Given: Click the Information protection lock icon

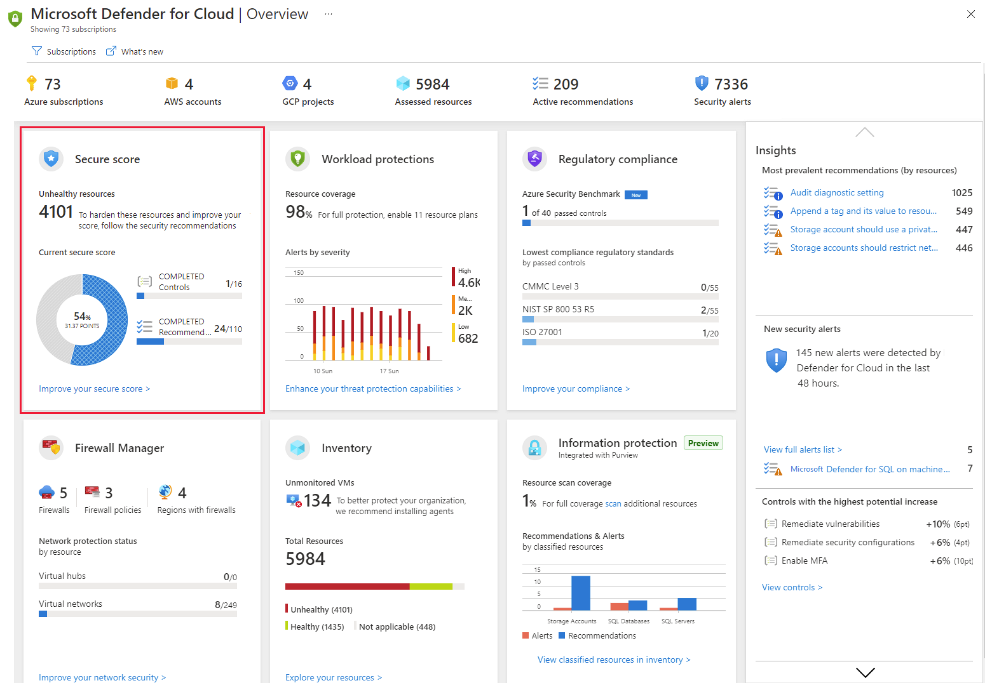Looking at the screenshot, I should pyautogui.click(x=534, y=448).
